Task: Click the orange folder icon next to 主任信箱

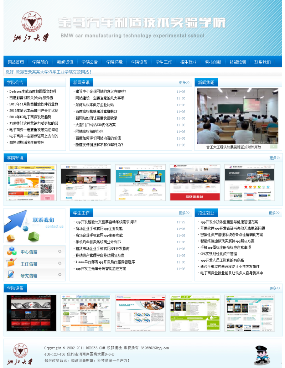Action: coord(11,263)
